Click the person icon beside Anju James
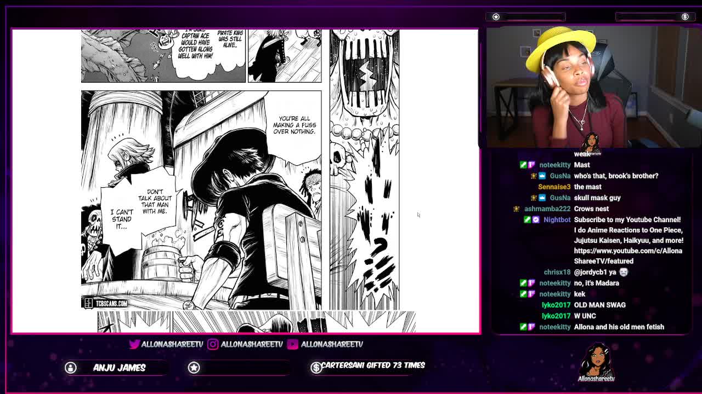The image size is (702, 394). (x=71, y=368)
